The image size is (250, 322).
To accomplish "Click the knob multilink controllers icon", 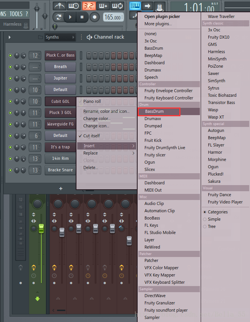I will [159, 7].
